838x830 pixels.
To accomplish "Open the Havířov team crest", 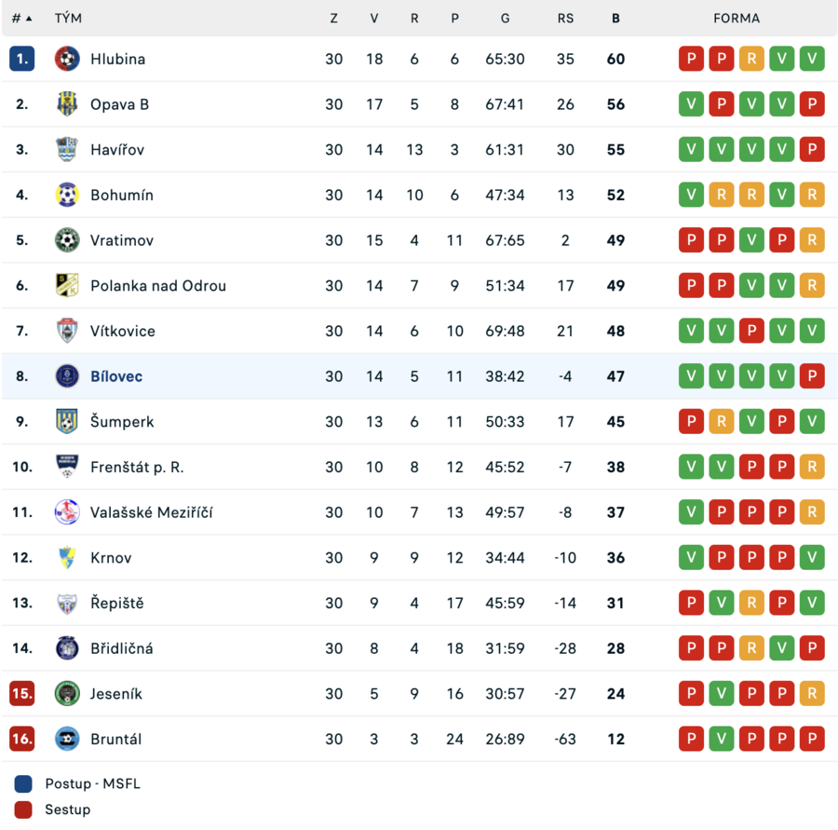I will tap(67, 149).
